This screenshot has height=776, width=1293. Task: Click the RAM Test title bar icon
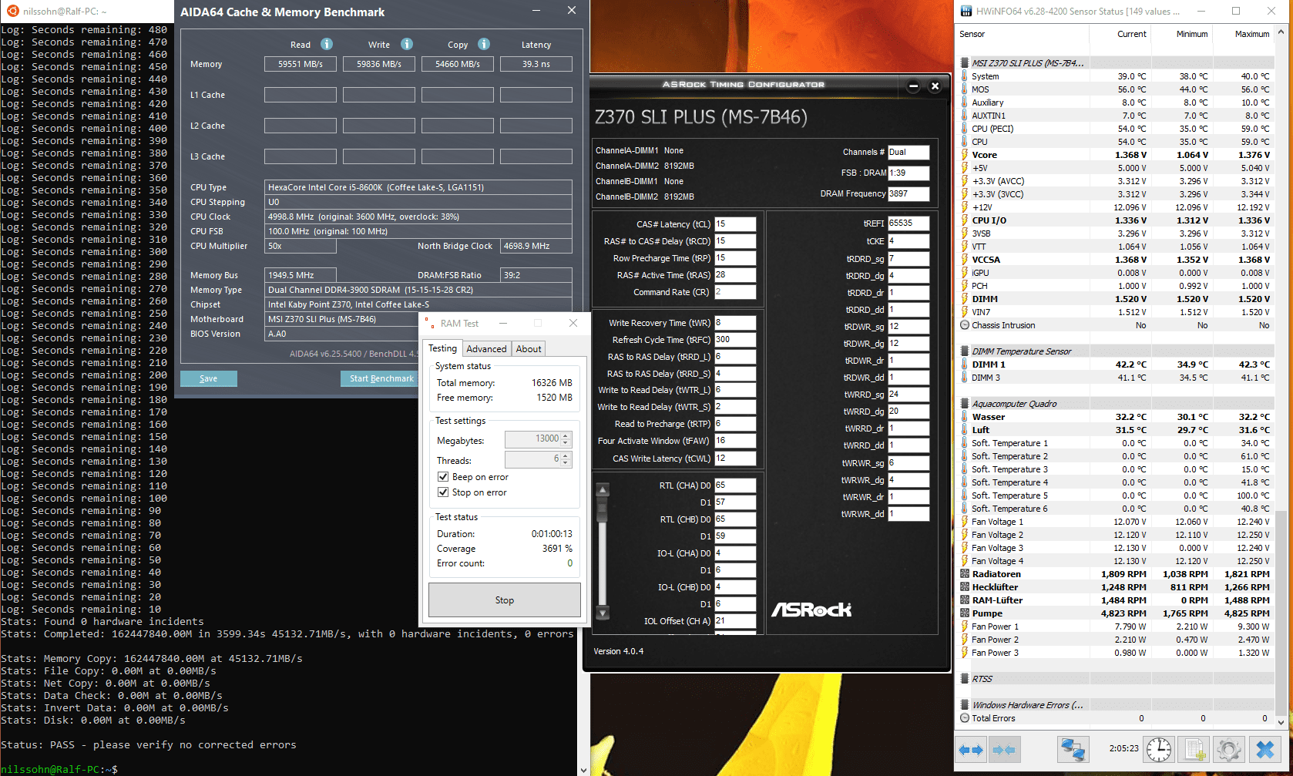[429, 323]
